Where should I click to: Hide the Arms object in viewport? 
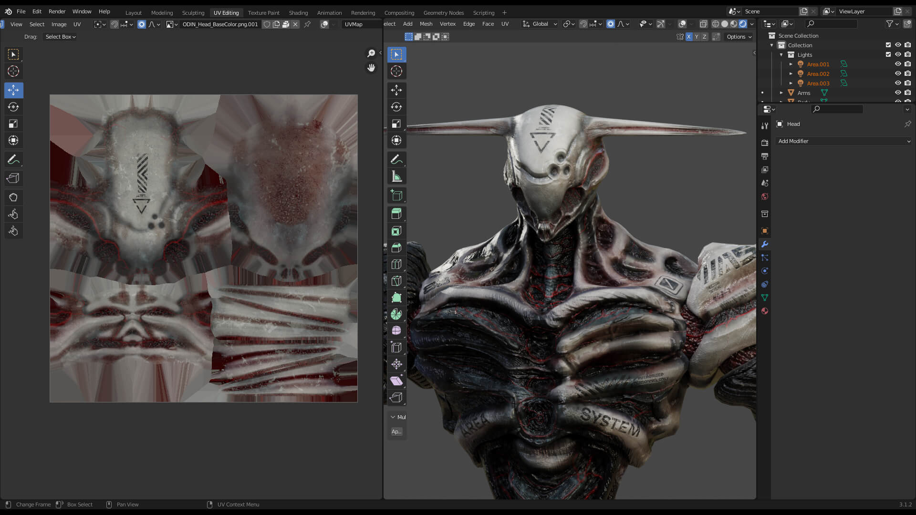pyautogui.click(x=898, y=93)
